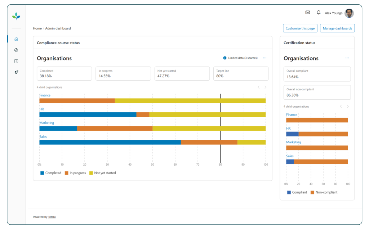Open Marketing in compliance chart
Image resolution: width=369 pixels, height=229 pixels.
point(46,123)
